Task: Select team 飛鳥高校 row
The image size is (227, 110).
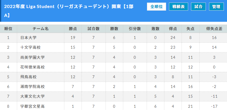Action: tap(113, 77)
